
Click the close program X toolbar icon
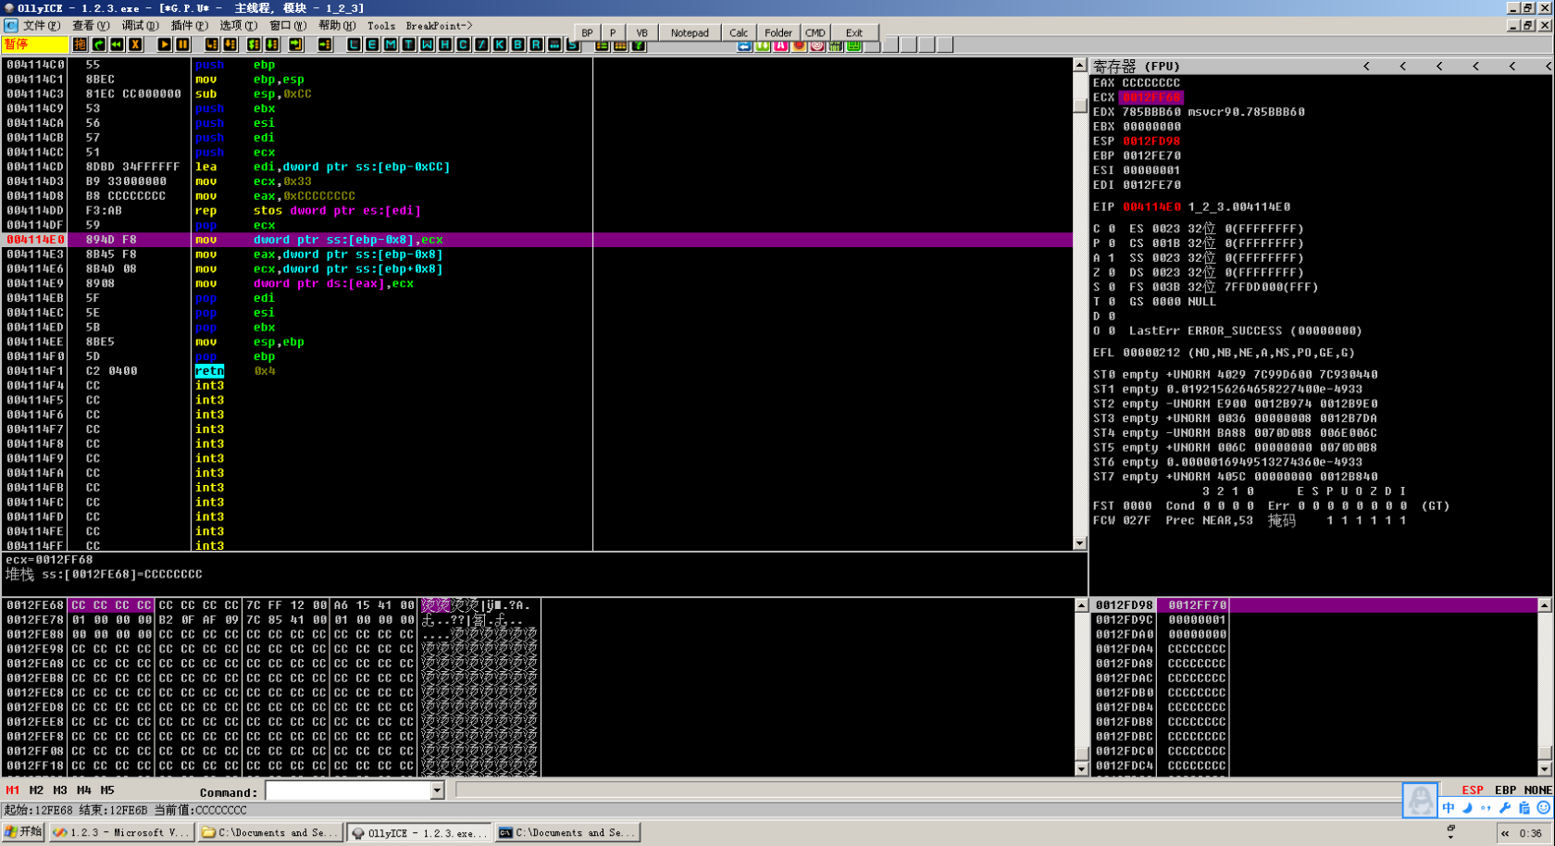click(x=135, y=44)
